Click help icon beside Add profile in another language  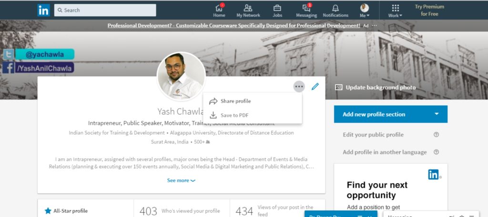[436, 152]
